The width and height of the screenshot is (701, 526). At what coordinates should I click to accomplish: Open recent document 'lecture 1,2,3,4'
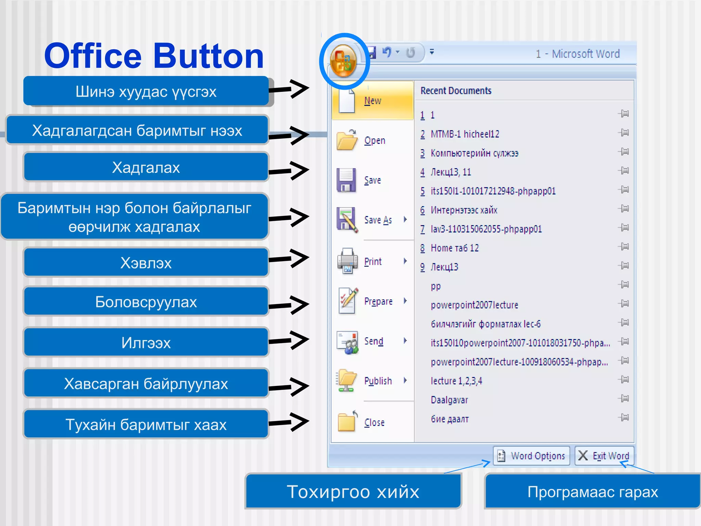tap(456, 381)
